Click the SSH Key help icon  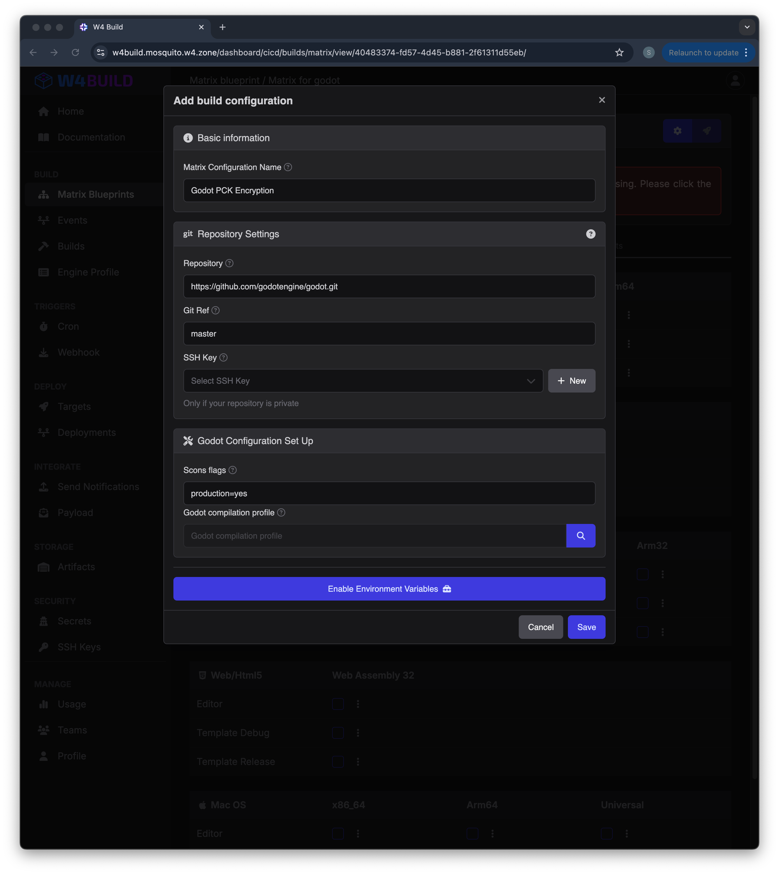(x=223, y=357)
